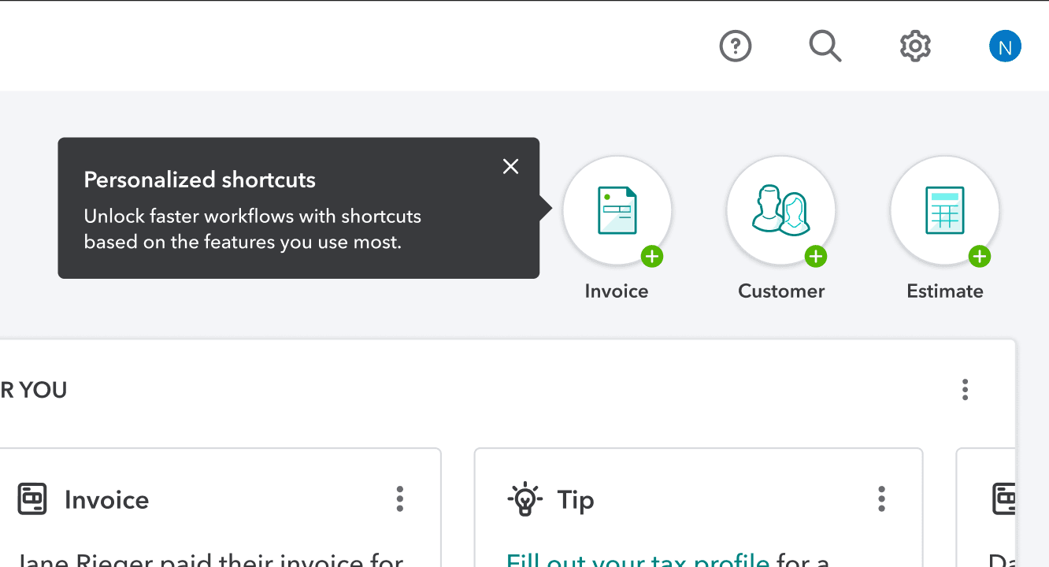
Task: Select the Invoice card header icon
Action: (x=32, y=499)
